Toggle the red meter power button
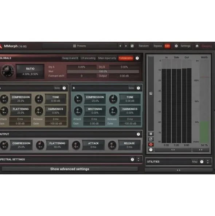The width and height of the screenshot is (215, 216). click(x=151, y=144)
